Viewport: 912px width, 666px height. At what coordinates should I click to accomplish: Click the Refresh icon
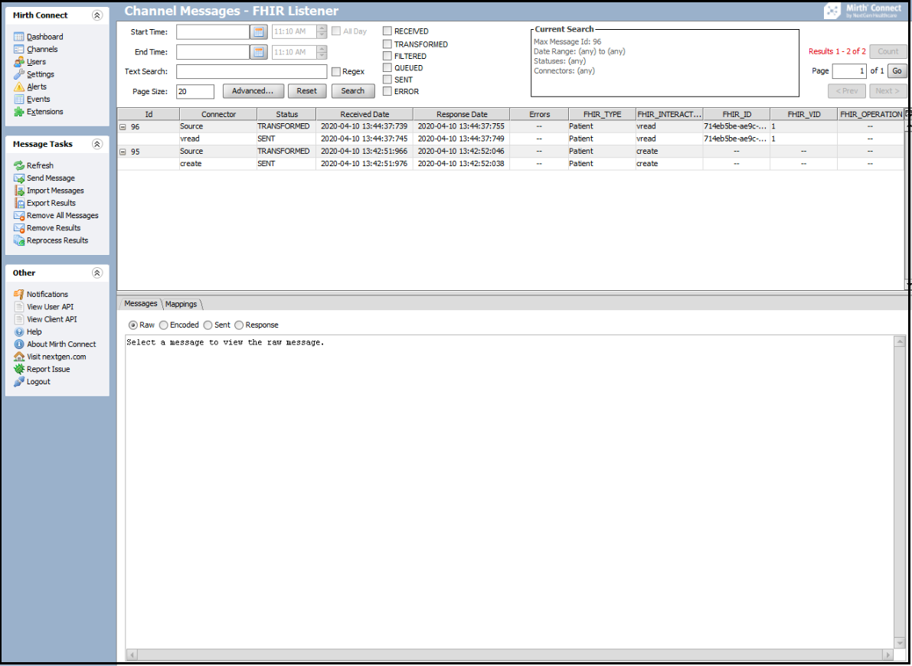18,166
